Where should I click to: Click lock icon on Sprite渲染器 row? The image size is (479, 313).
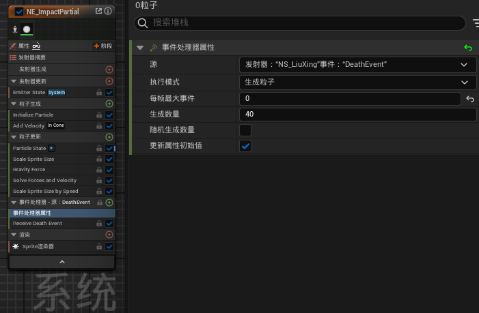click(x=99, y=247)
